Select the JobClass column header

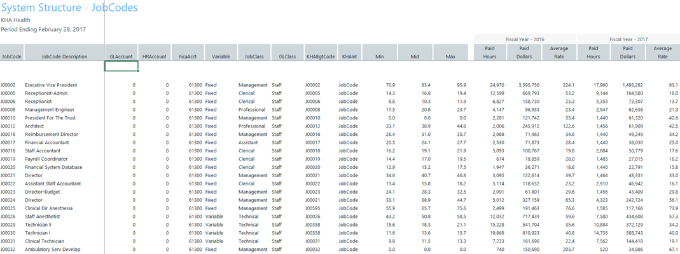[254, 57]
